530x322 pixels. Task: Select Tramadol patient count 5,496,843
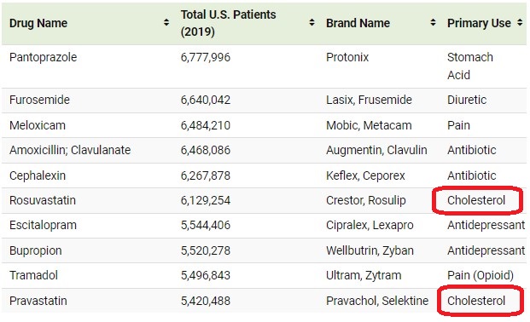pos(205,275)
